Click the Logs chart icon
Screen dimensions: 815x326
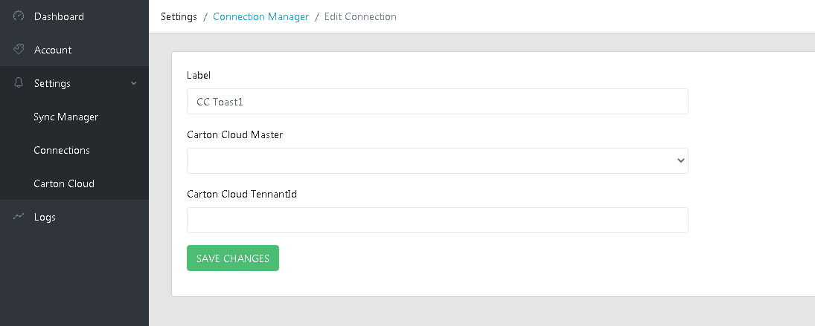point(19,217)
